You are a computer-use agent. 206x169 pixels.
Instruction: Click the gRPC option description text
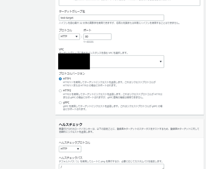(x=112, y=108)
